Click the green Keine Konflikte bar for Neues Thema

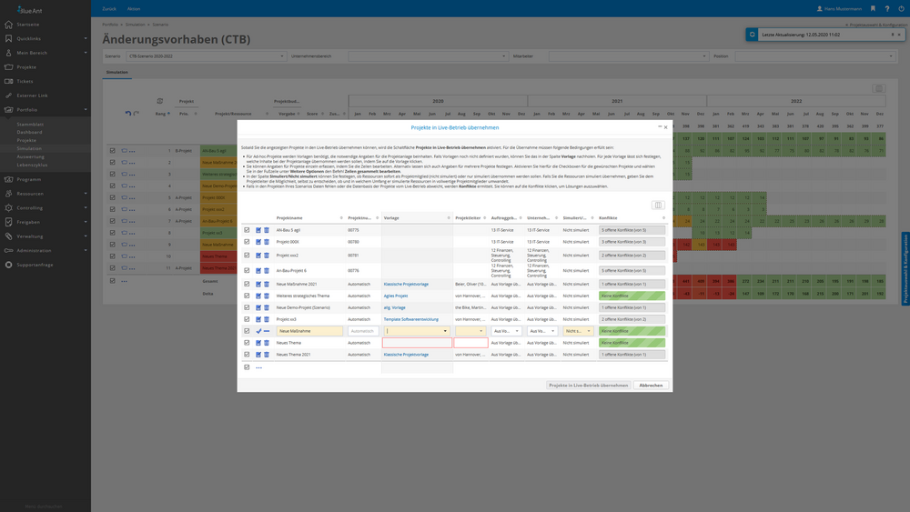click(632, 343)
